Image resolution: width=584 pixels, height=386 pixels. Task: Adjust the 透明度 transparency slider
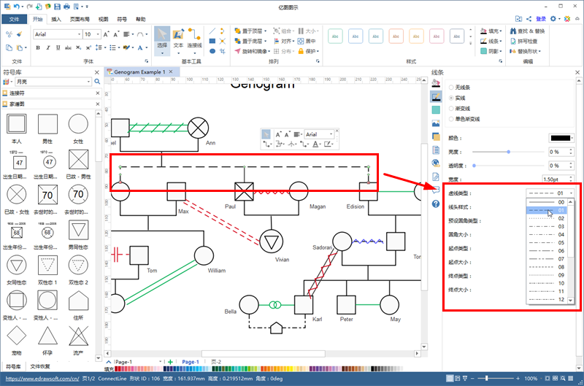(x=508, y=166)
